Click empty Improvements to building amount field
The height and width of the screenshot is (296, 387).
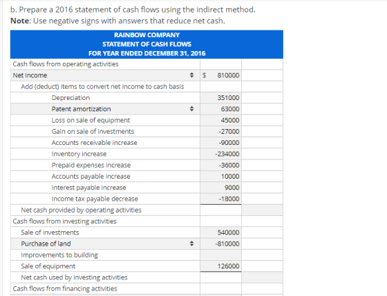pyautogui.click(x=220, y=255)
